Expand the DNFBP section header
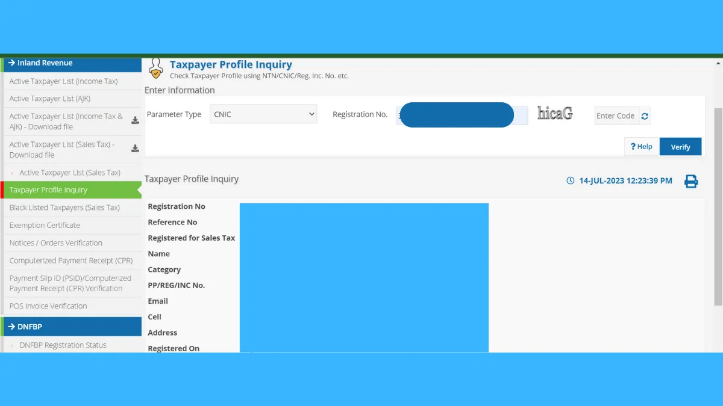This screenshot has width=723, height=406. click(72, 327)
